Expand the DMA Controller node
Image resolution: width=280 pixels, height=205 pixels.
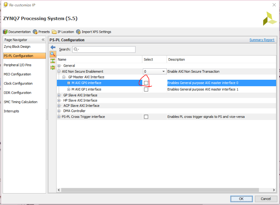click(x=59, y=111)
